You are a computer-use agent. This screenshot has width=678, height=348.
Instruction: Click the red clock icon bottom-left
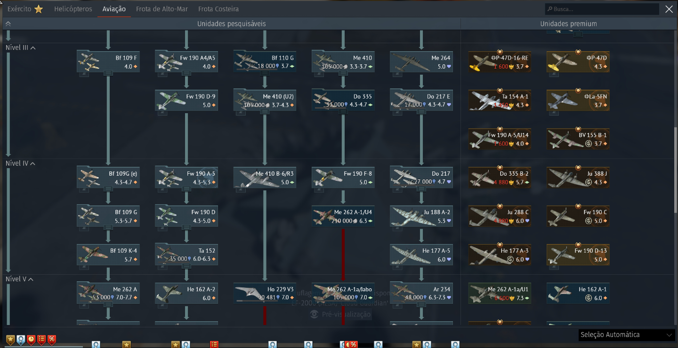(31, 340)
